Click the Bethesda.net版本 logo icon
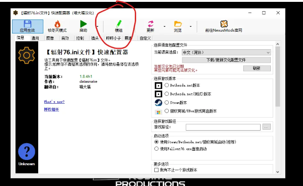The height and width of the screenshot is (186, 303). [x=158, y=86]
